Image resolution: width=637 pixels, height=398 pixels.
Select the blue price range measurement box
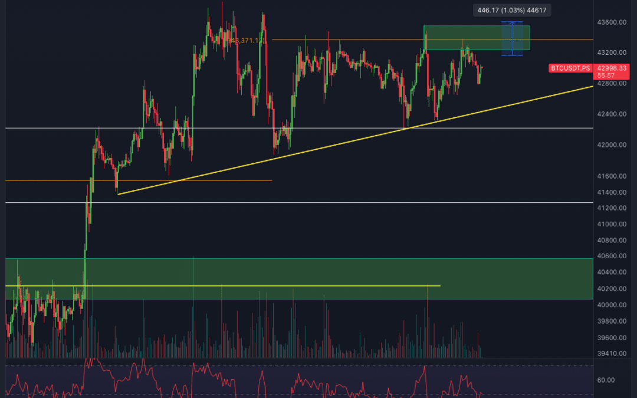pyautogui.click(x=512, y=38)
